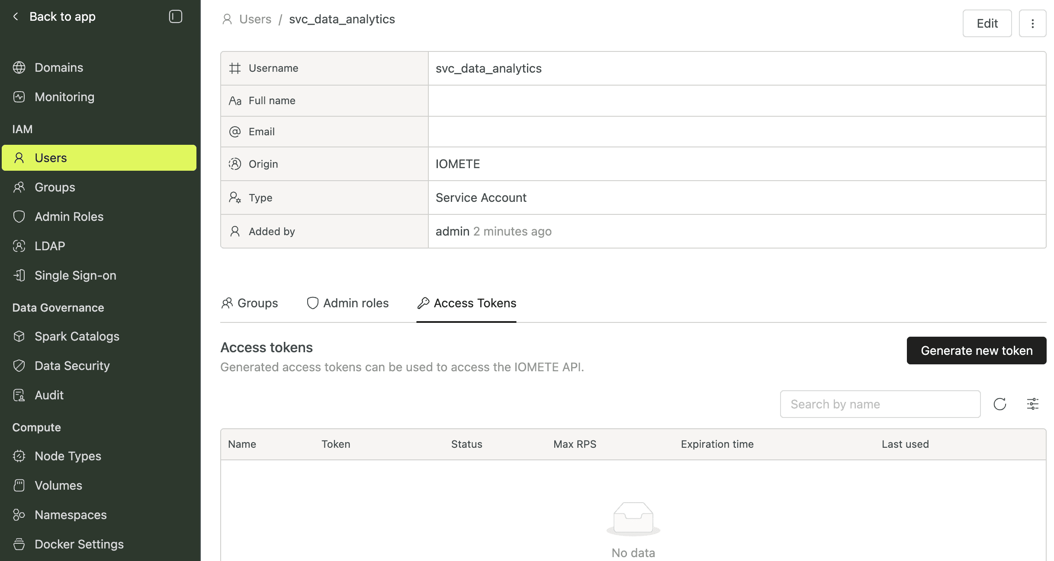This screenshot has width=1054, height=561.
Task: Open the overflow menu next to Edit
Action: point(1033,23)
